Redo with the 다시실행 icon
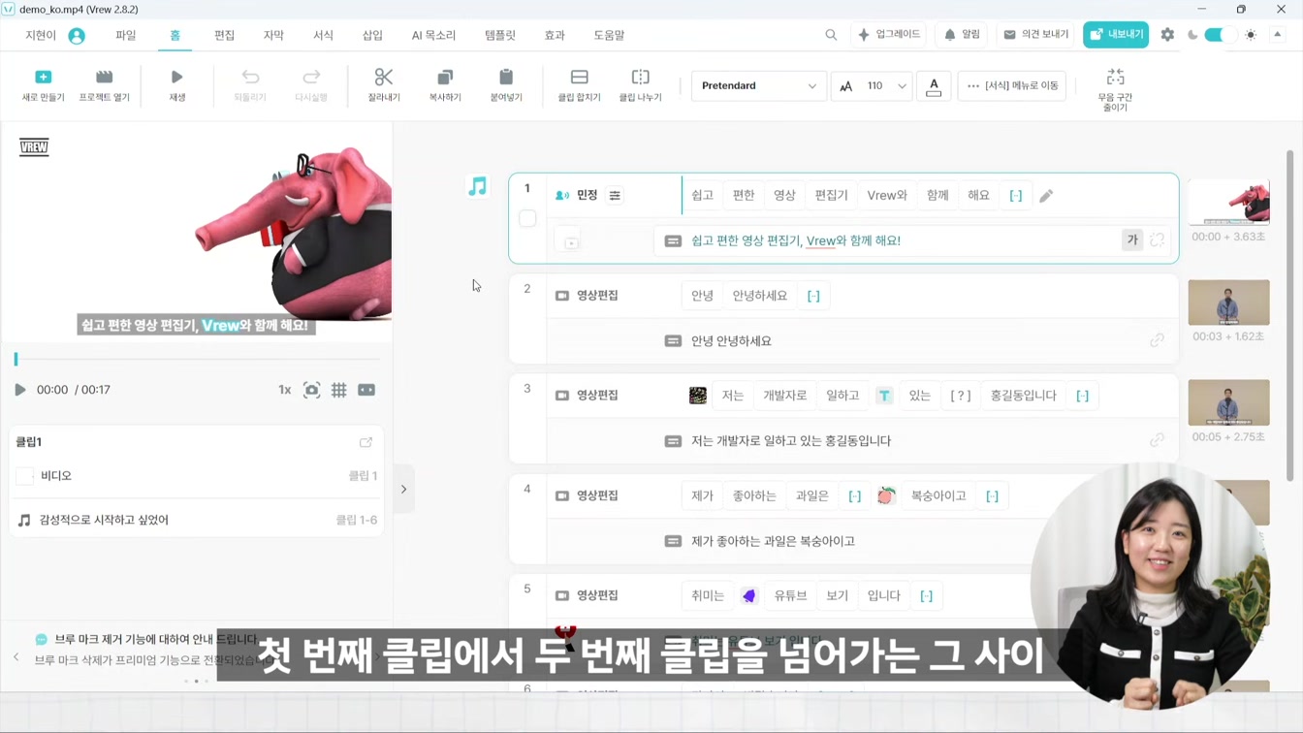Image resolution: width=1303 pixels, height=733 pixels. pos(311,77)
